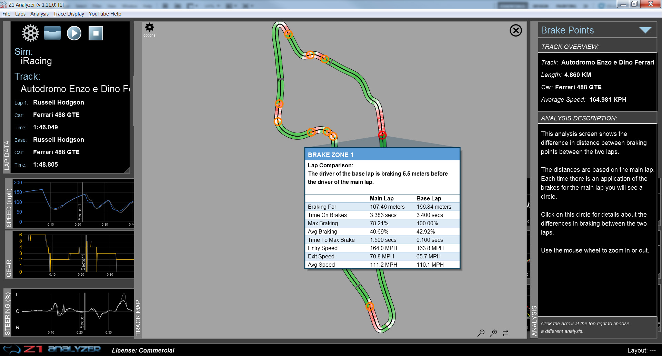Close the track map with the circled X

coord(516,30)
